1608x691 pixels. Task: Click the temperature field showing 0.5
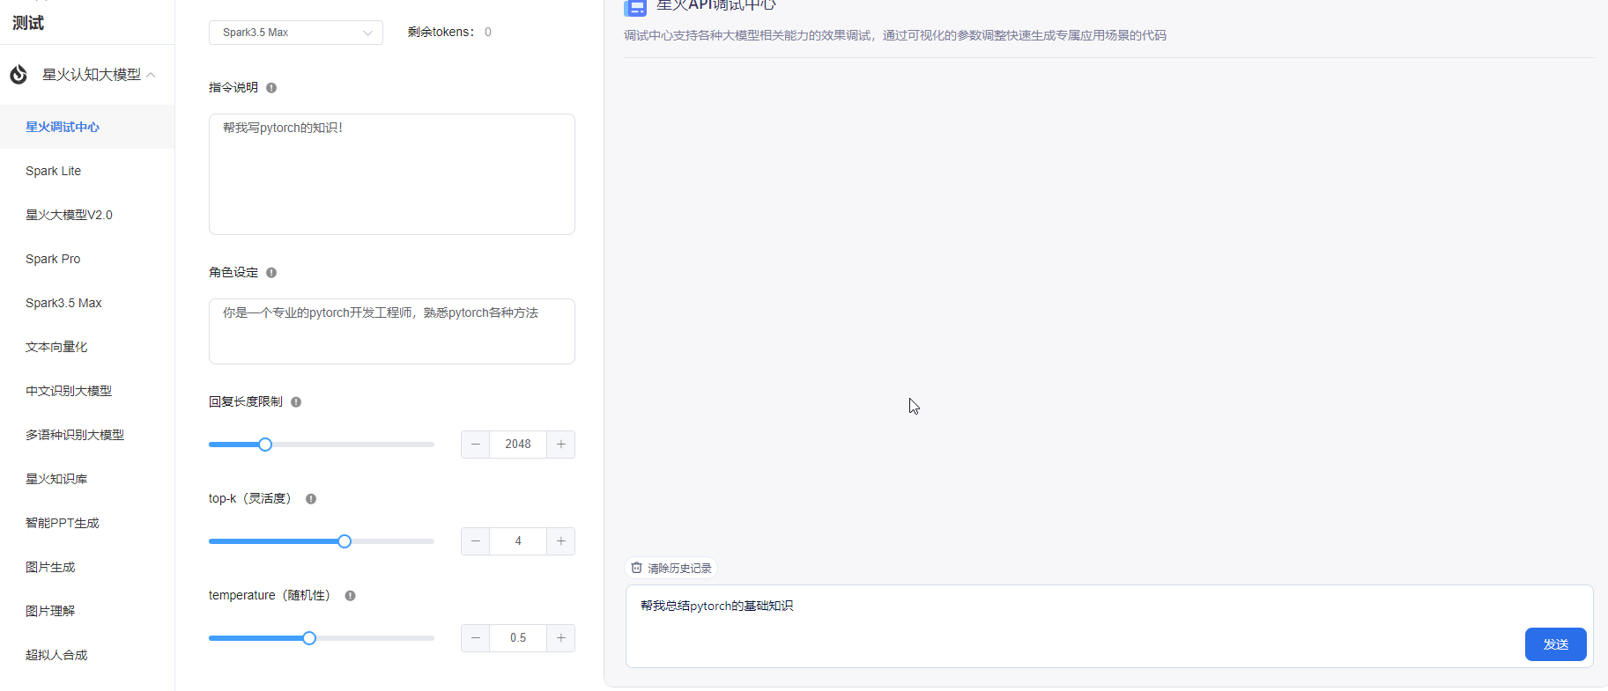518,638
